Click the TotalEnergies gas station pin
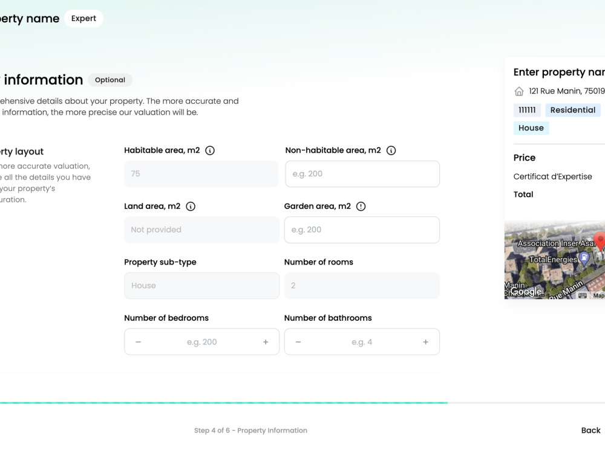Viewport: 605px width, 453px height. 584,257
